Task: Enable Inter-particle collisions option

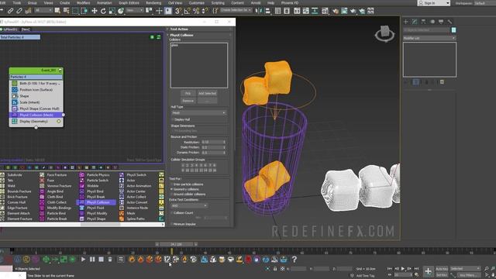Action: [172, 184]
